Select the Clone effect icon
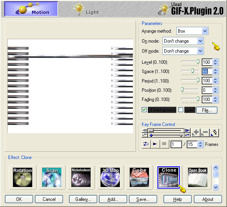The width and height of the screenshot is (227, 207). pyautogui.click(x=169, y=177)
